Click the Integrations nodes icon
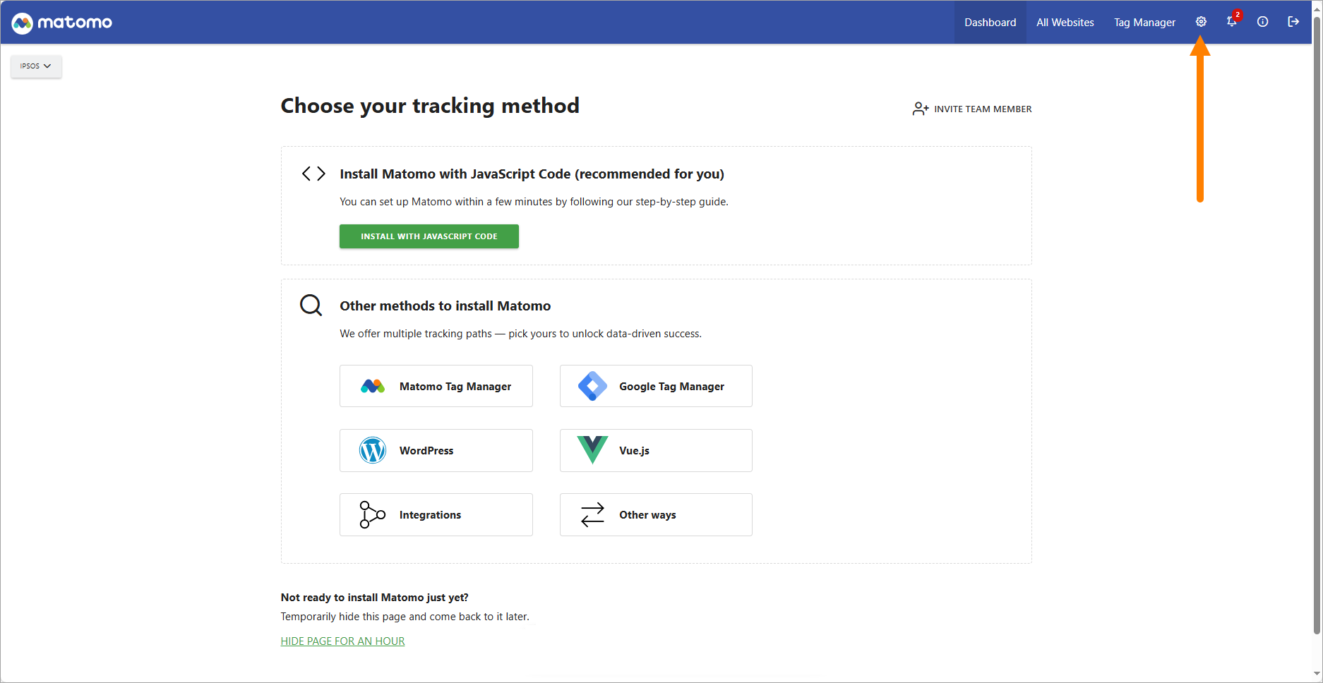This screenshot has height=683, width=1323. coord(373,514)
